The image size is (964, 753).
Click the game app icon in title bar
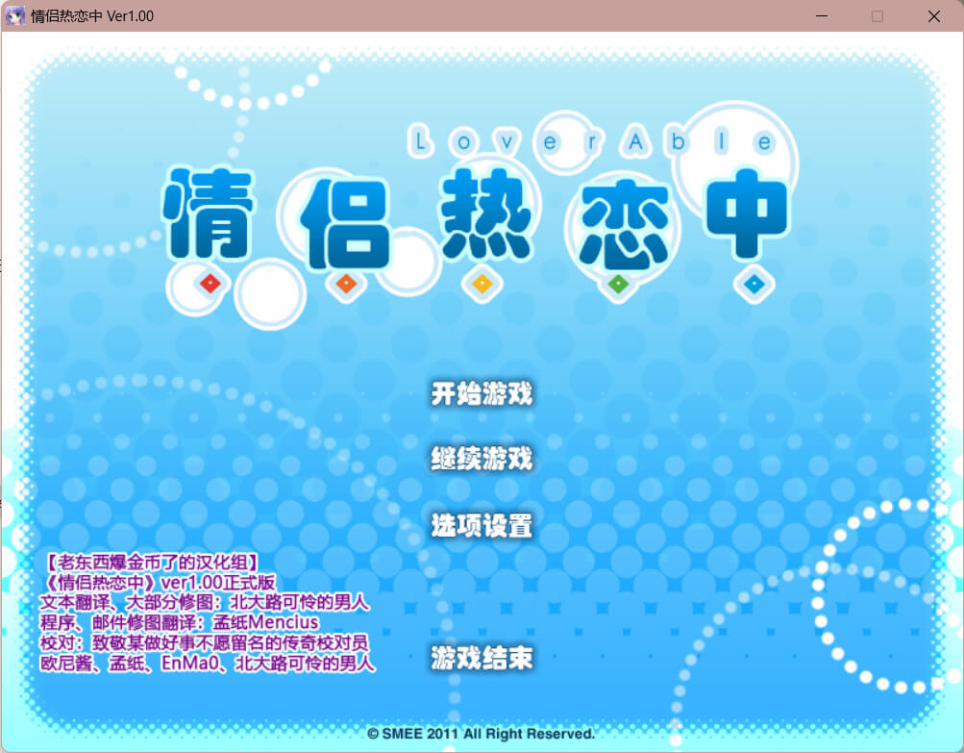pos(16,16)
